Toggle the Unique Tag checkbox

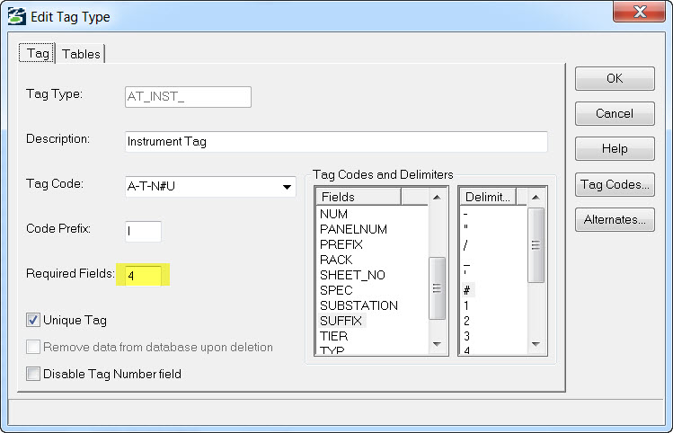tap(33, 320)
